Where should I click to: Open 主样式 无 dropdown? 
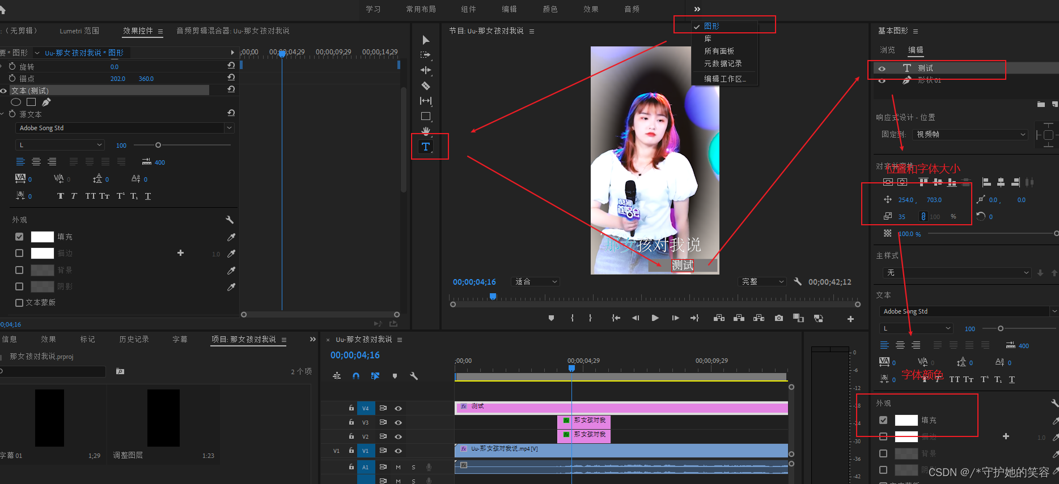coord(956,273)
